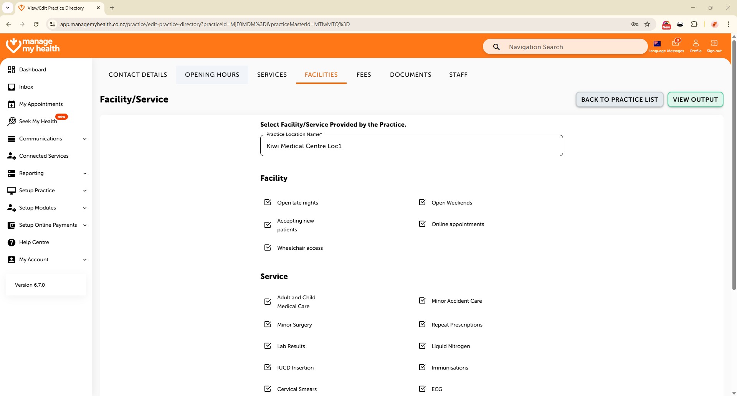Click the Dashboard icon in sidebar
The height and width of the screenshot is (396, 737).
(x=12, y=69)
